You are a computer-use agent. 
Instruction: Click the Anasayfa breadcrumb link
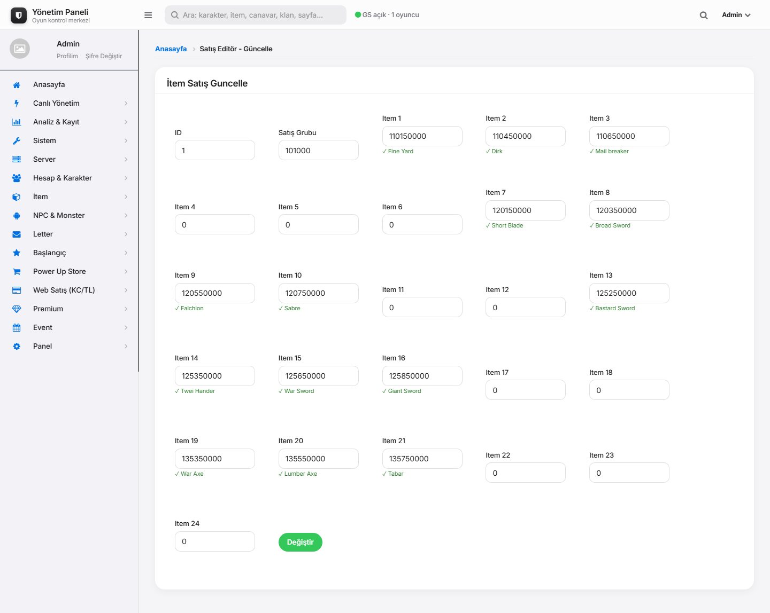(171, 49)
